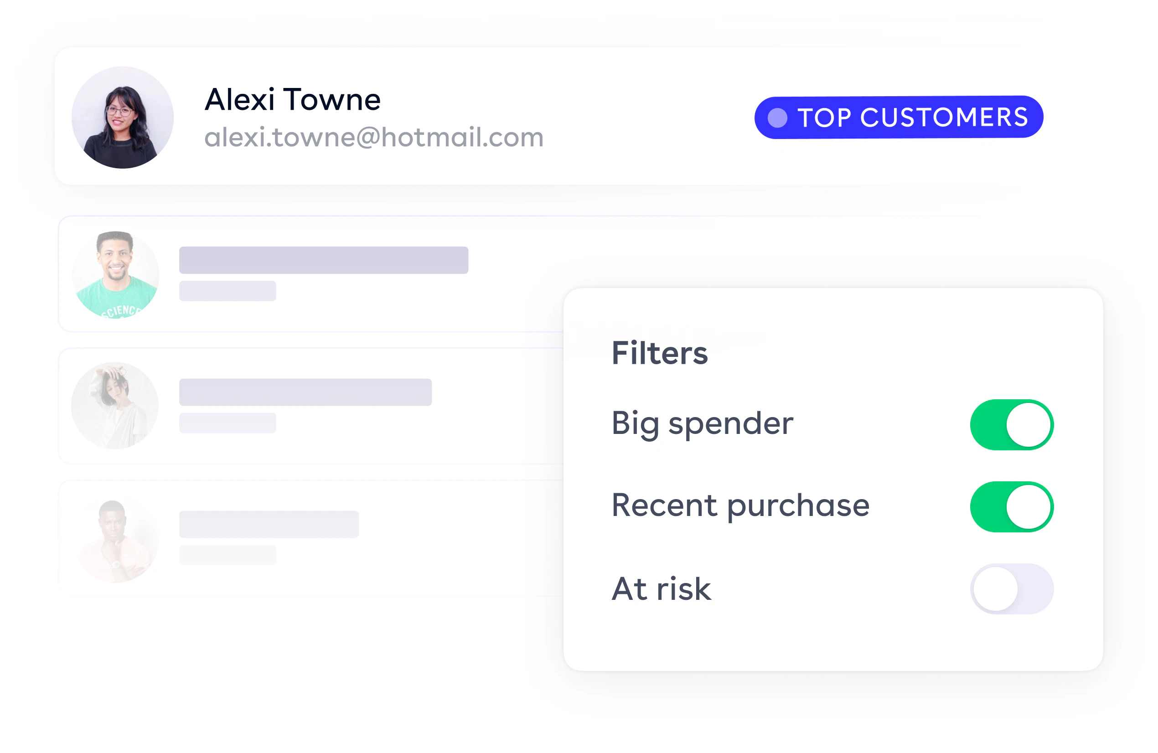Viewport: 1158px width, 753px height.
Task: Click the fourth customer's placeholder name bar
Action: [x=269, y=524]
